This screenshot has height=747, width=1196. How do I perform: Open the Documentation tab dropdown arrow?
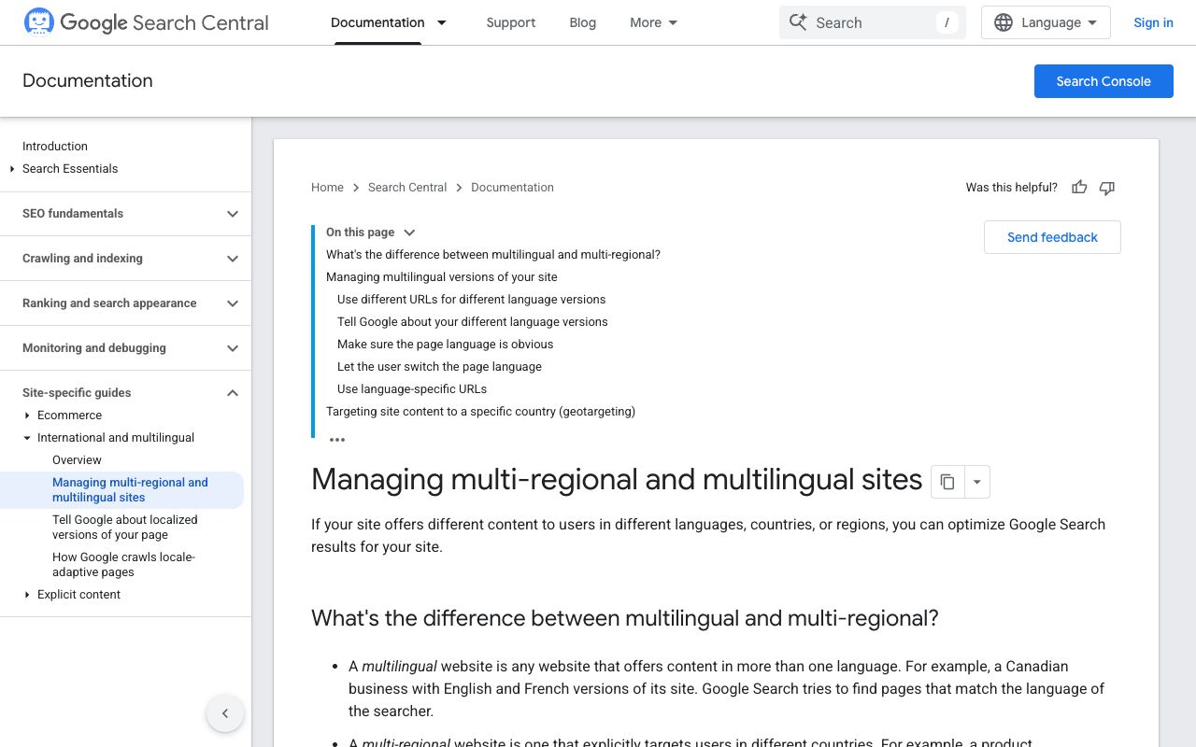(x=442, y=22)
